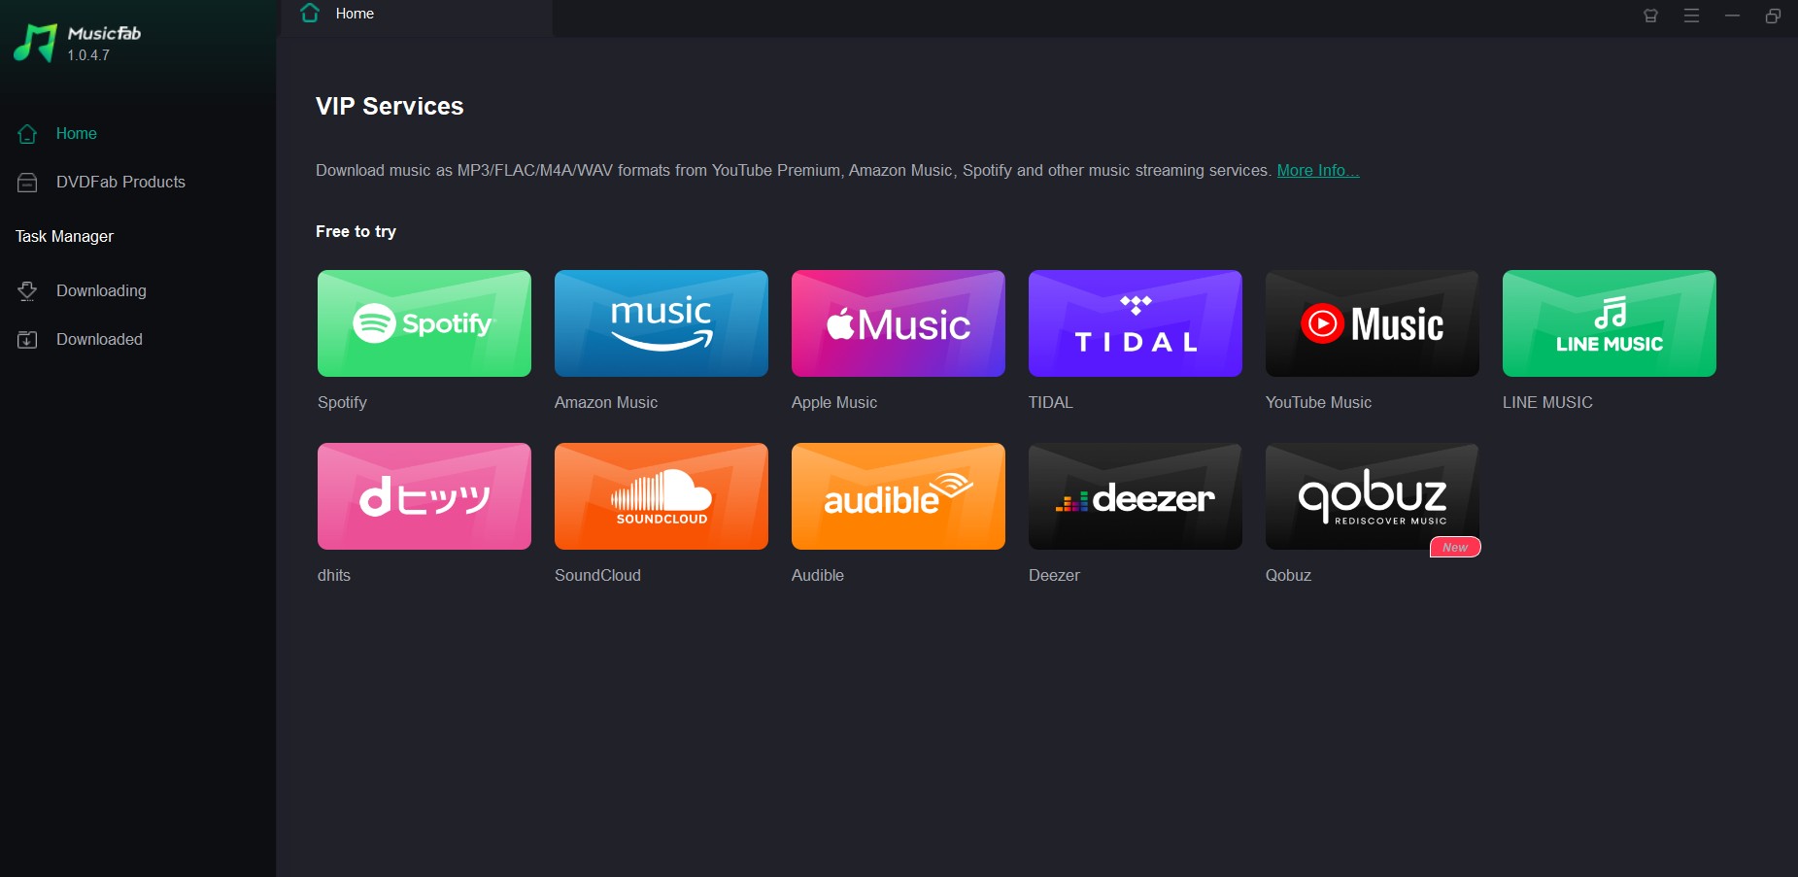Click the Amazon Music label text
The image size is (1798, 877).
pos(606,403)
